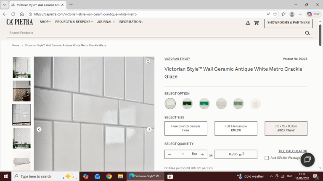Increase box quantity with plus button
The height and width of the screenshot is (181, 323).
click(202, 154)
